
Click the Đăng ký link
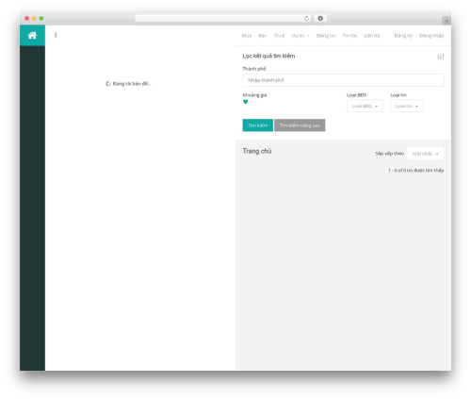point(403,36)
